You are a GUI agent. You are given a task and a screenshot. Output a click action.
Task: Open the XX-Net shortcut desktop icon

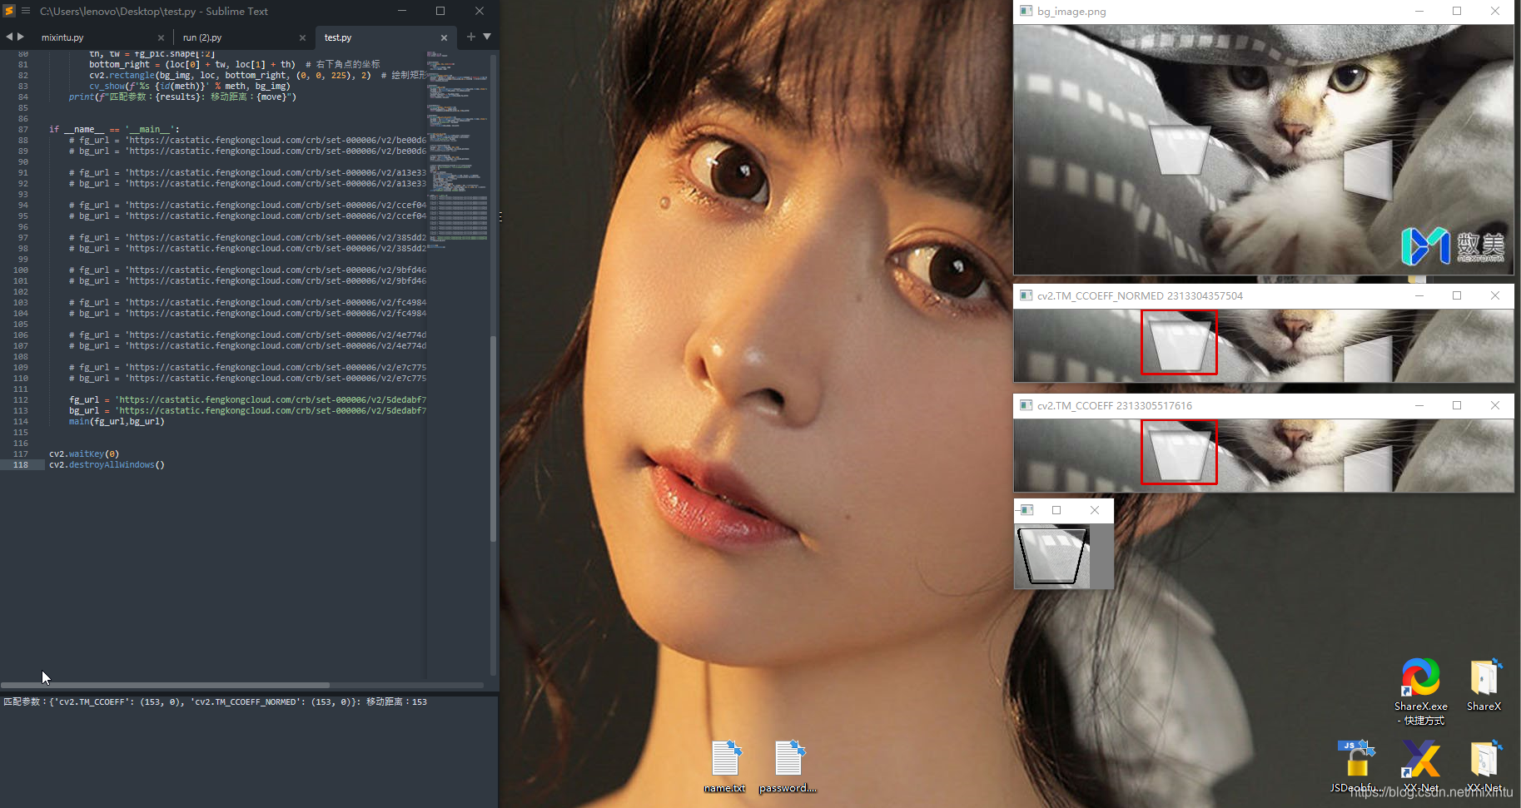(1421, 766)
